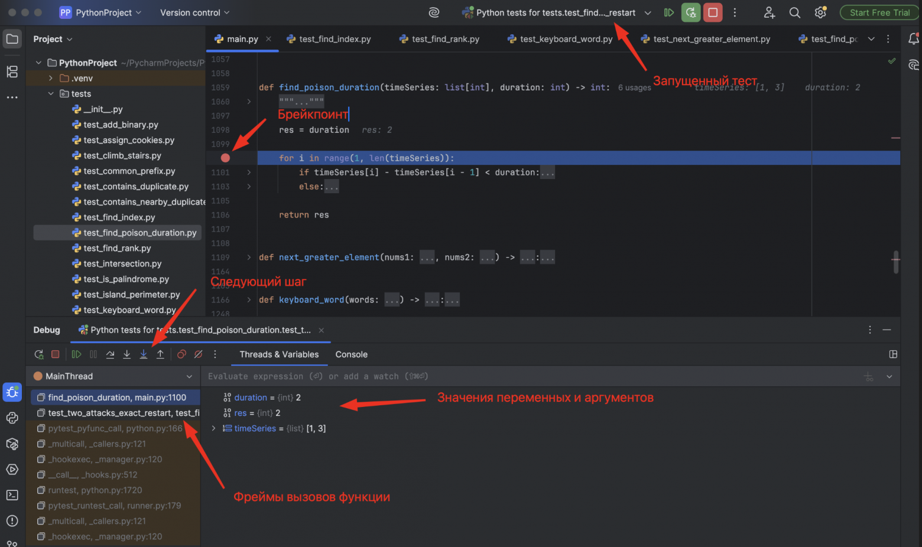Open the MainThread threads dropdown
The image size is (922, 547).
coord(189,376)
